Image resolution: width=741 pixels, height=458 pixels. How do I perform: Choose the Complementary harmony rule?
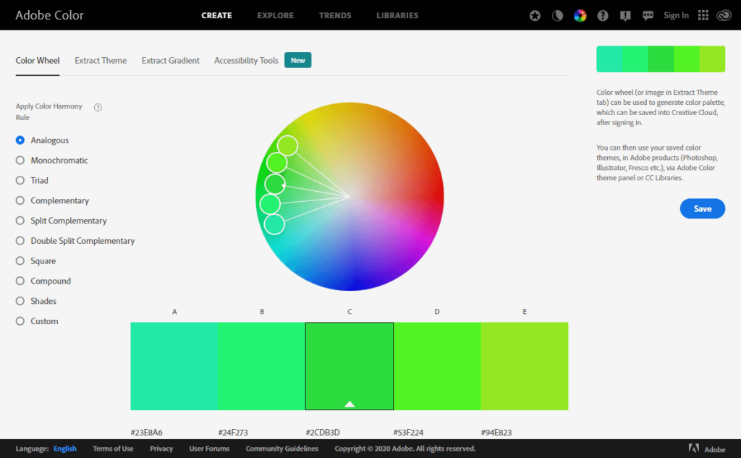[20, 200]
